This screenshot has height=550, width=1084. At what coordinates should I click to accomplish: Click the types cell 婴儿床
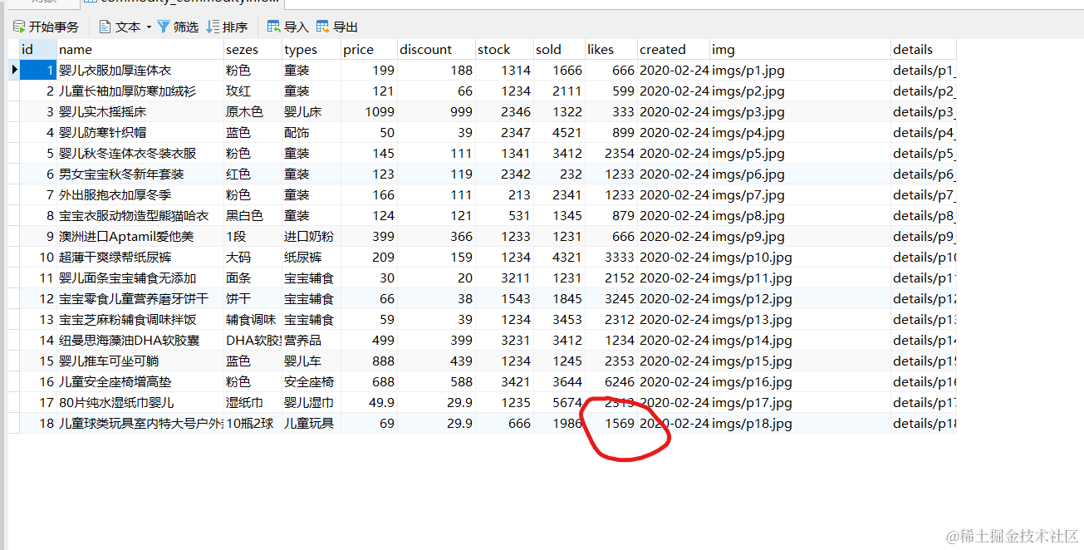(311, 112)
